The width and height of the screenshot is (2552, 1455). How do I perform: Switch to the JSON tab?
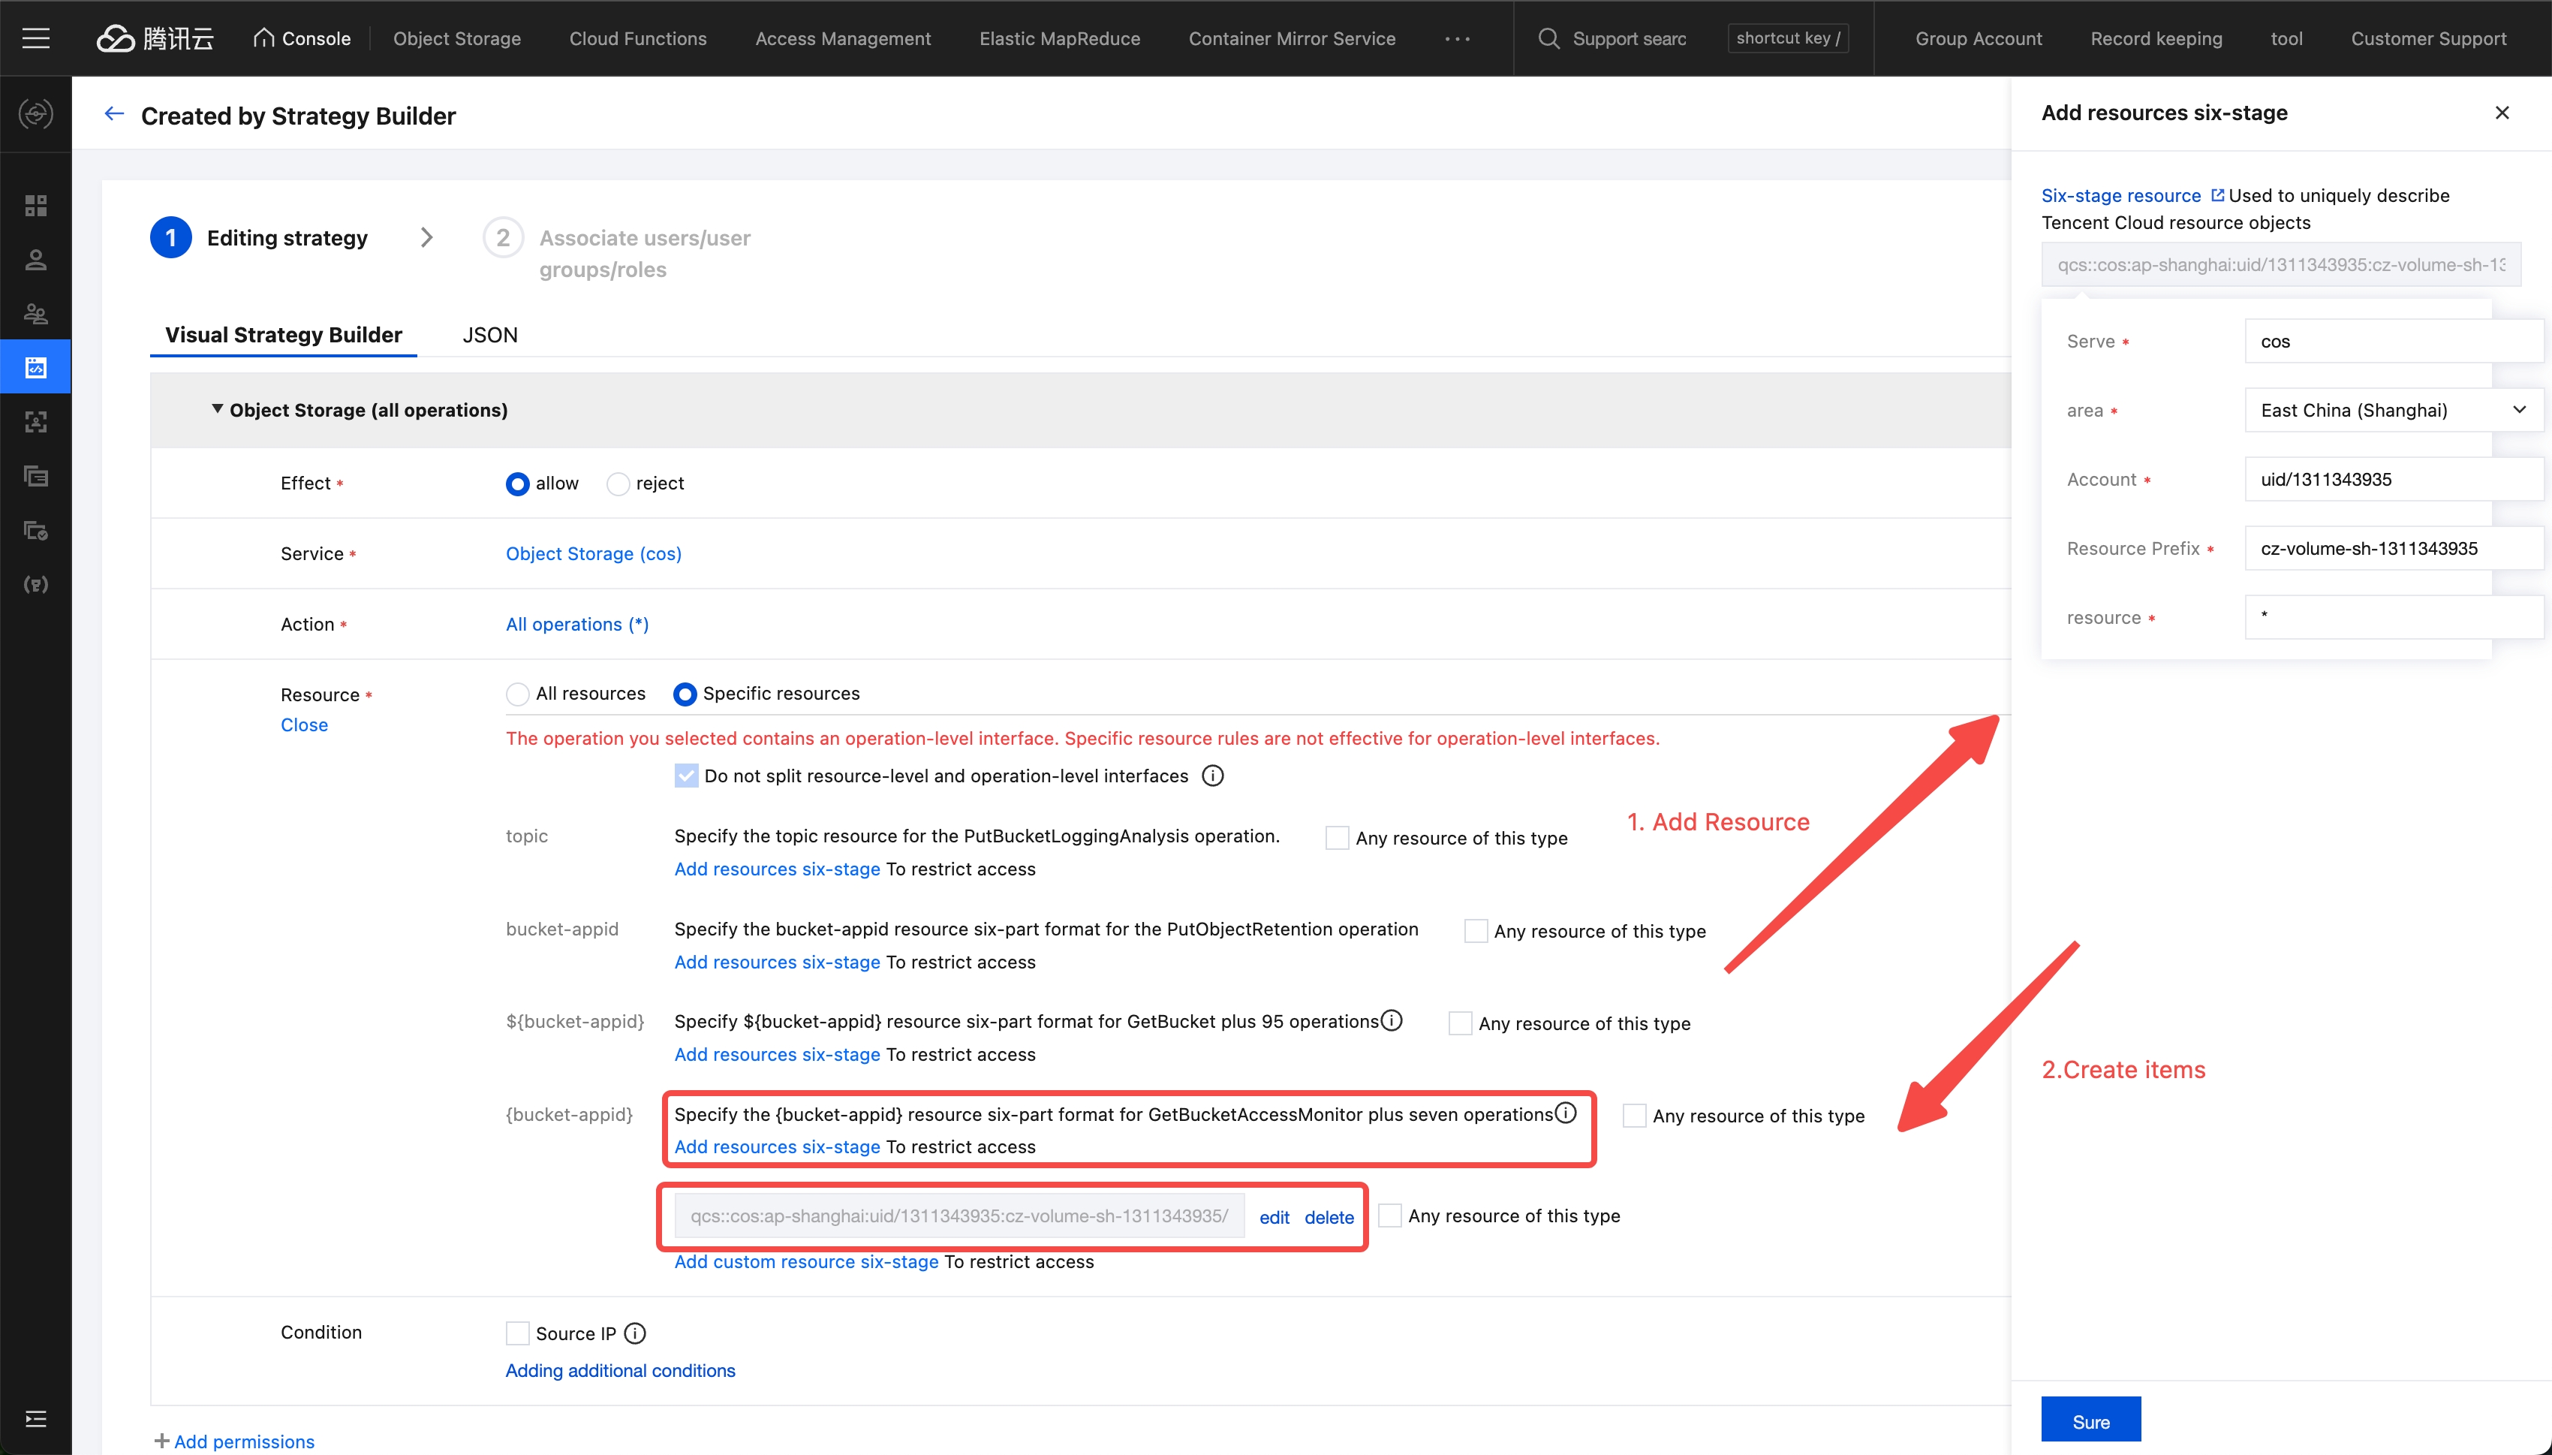(489, 335)
